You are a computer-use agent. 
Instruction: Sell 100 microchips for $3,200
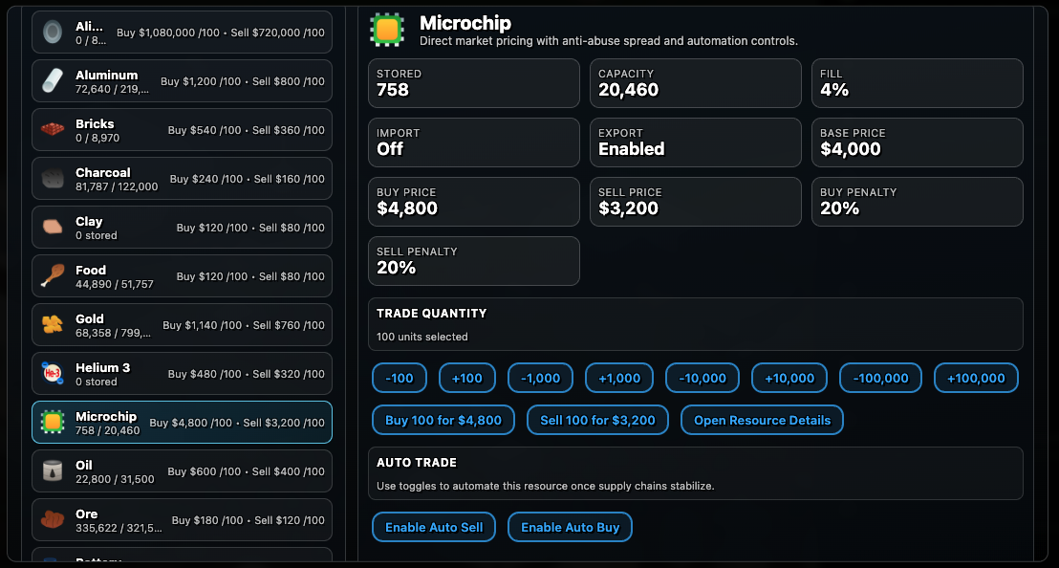coord(597,420)
